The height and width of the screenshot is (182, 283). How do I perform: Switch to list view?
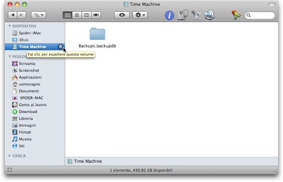point(77,15)
